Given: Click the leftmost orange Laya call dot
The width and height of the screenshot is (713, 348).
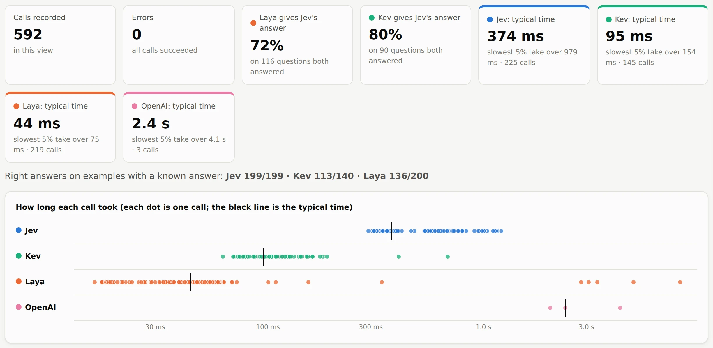Looking at the screenshot, I should pyautogui.click(x=95, y=282).
